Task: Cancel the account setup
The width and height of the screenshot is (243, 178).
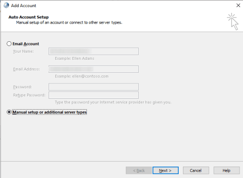Action: click(196, 170)
